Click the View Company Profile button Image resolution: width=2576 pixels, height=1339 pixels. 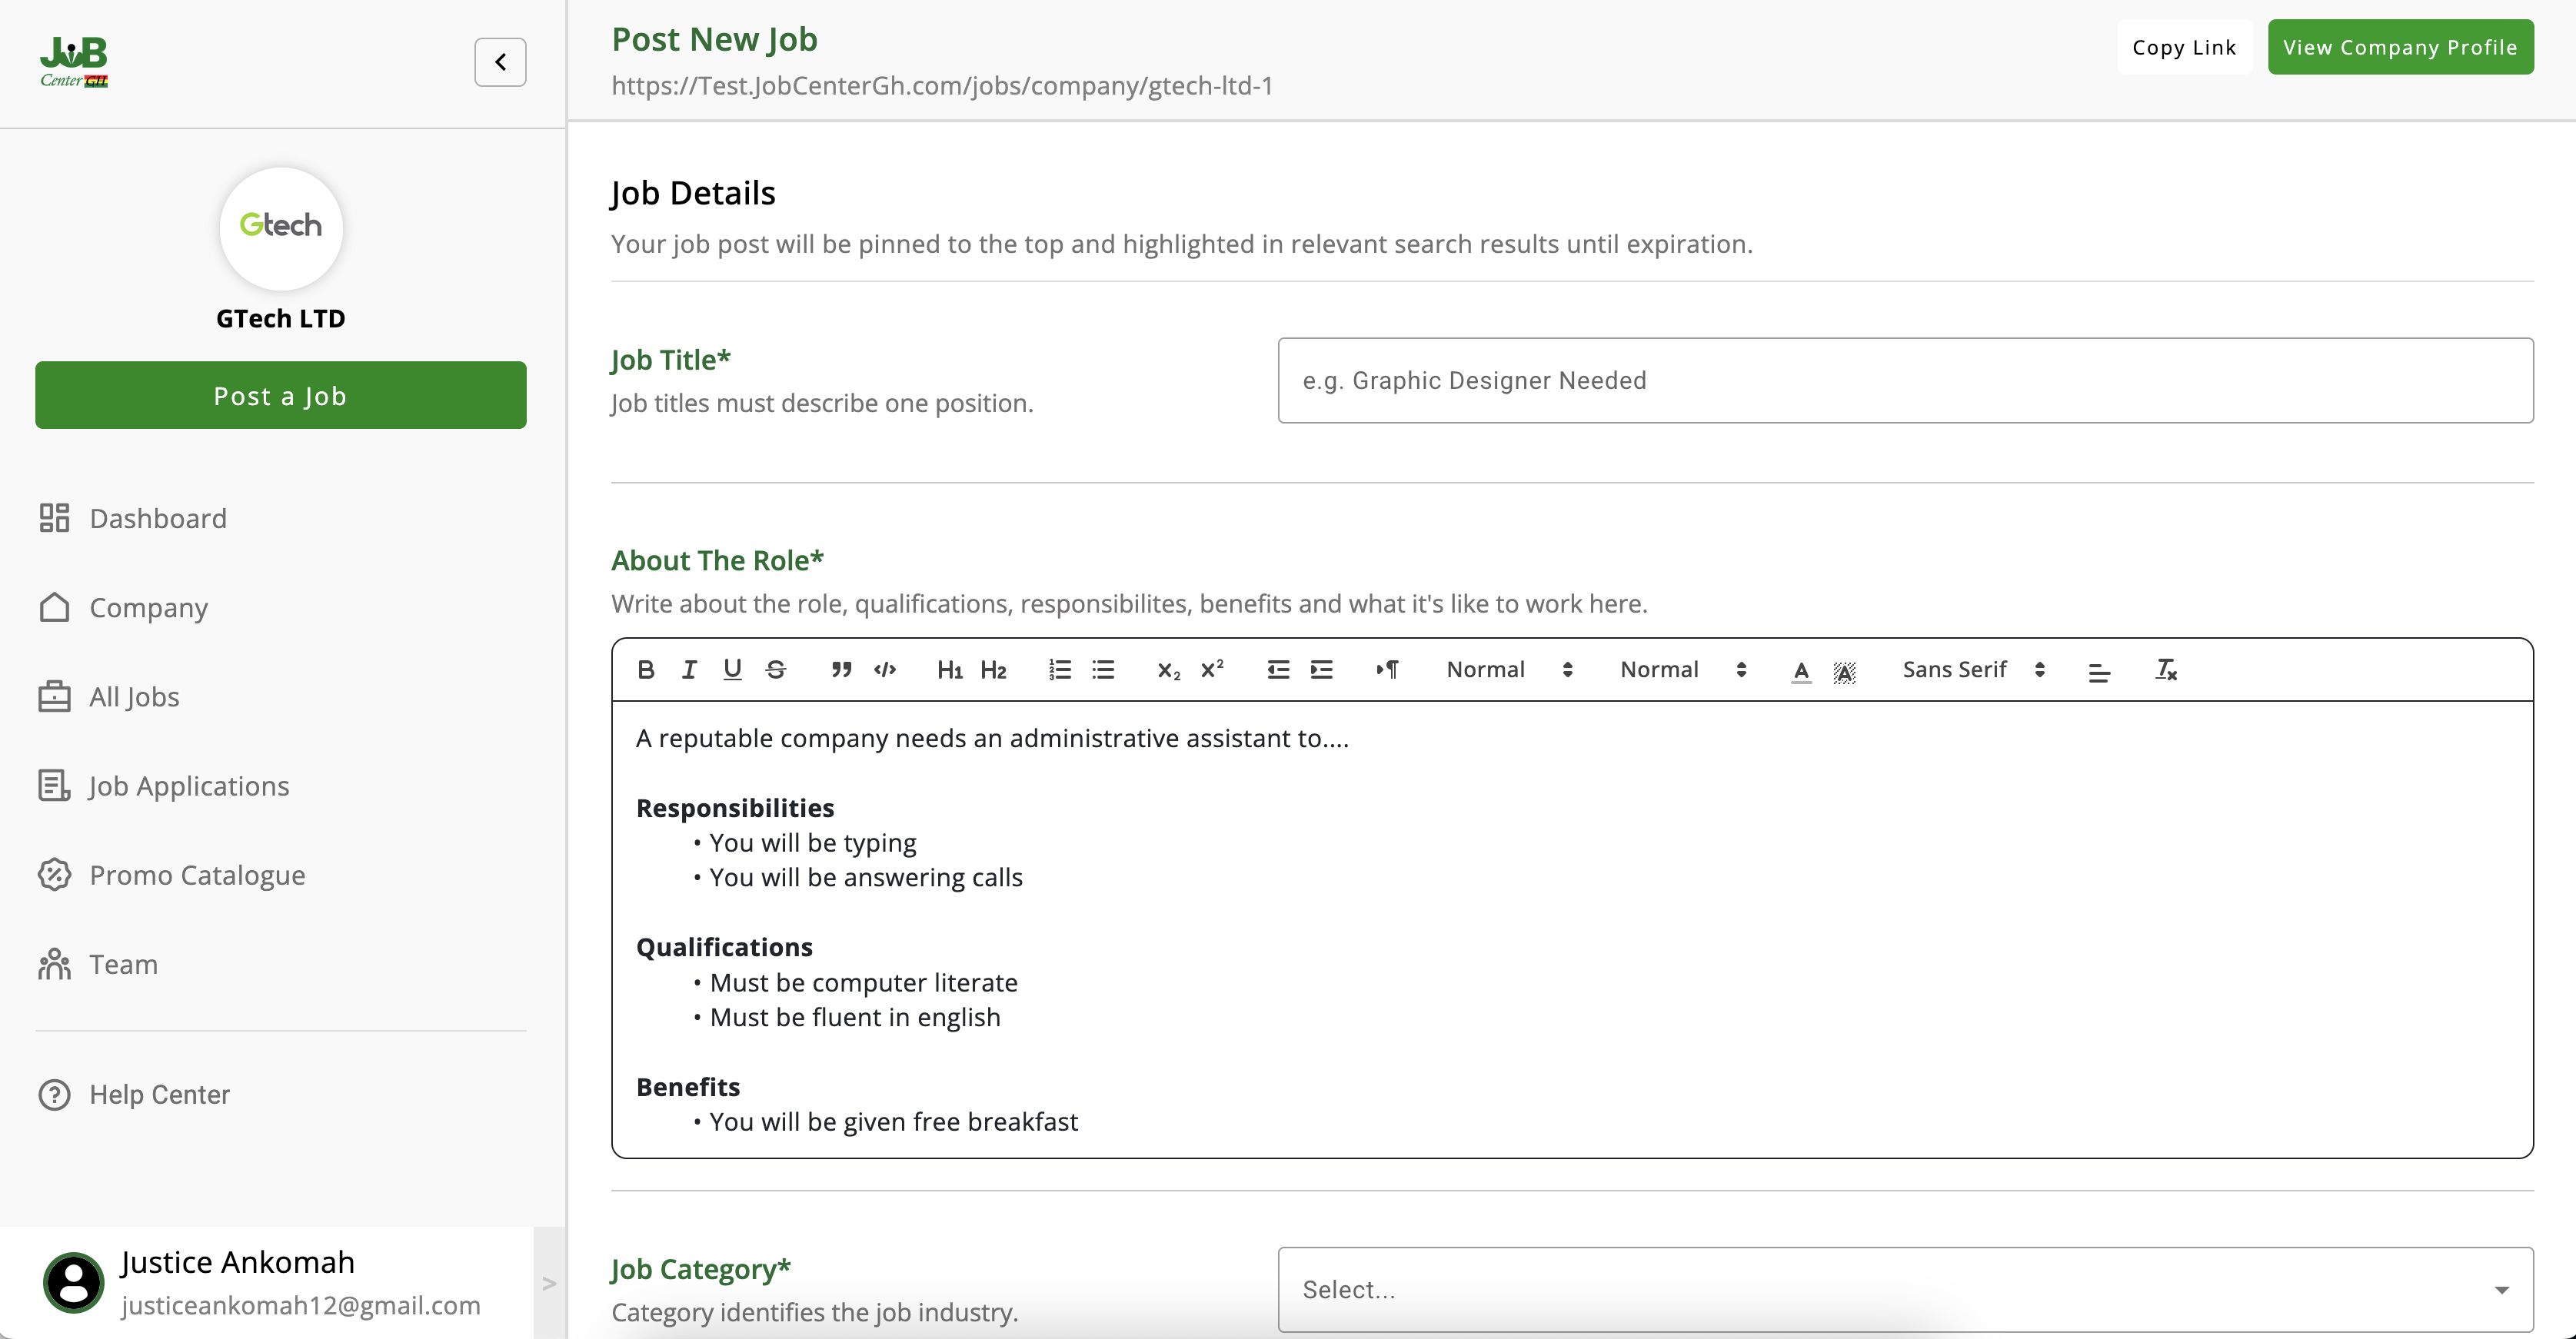(2400, 47)
